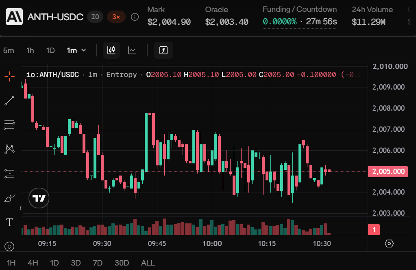Set range to 3D

tap(76, 263)
